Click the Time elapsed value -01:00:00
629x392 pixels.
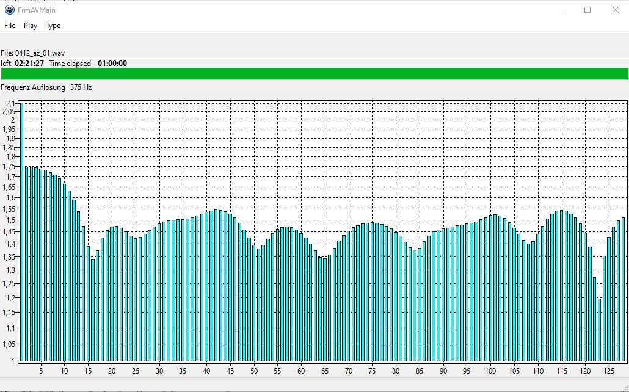click(111, 64)
